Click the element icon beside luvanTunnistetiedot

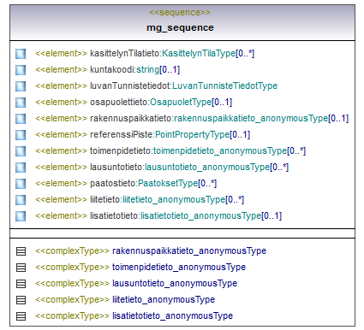tap(21, 86)
